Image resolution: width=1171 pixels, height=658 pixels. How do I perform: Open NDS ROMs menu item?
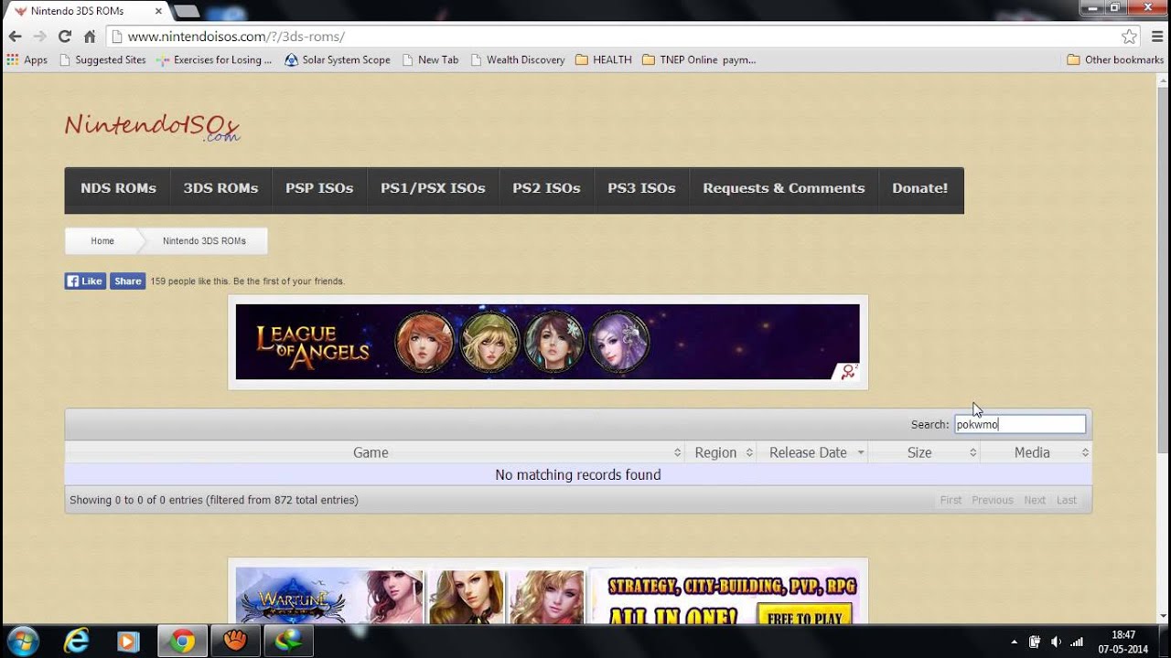pyautogui.click(x=118, y=188)
